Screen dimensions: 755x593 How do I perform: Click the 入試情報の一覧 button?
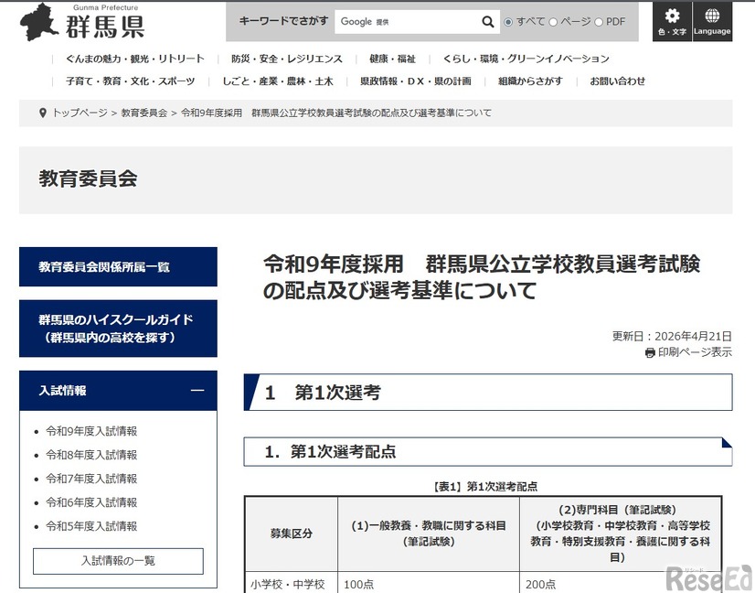tap(117, 561)
